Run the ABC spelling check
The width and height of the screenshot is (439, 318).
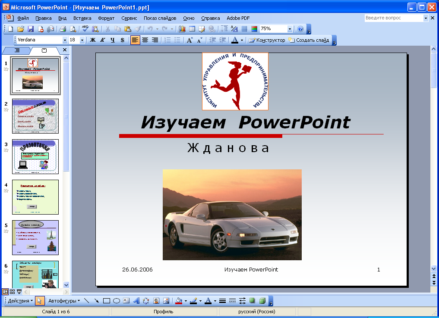(85, 29)
